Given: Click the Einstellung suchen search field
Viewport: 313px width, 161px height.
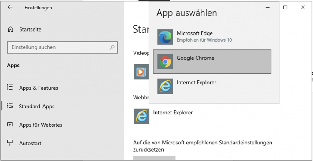Looking at the screenshot, I should [x=58, y=47].
